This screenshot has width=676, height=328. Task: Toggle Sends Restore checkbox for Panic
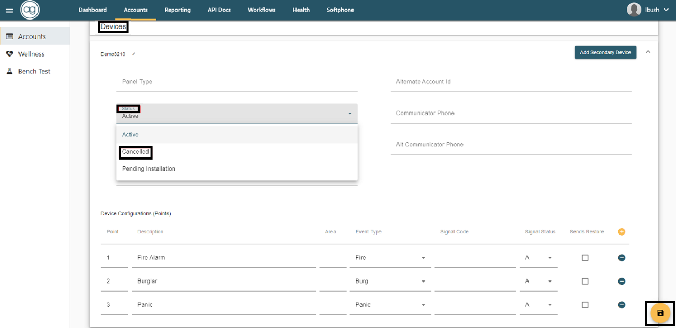tap(585, 305)
